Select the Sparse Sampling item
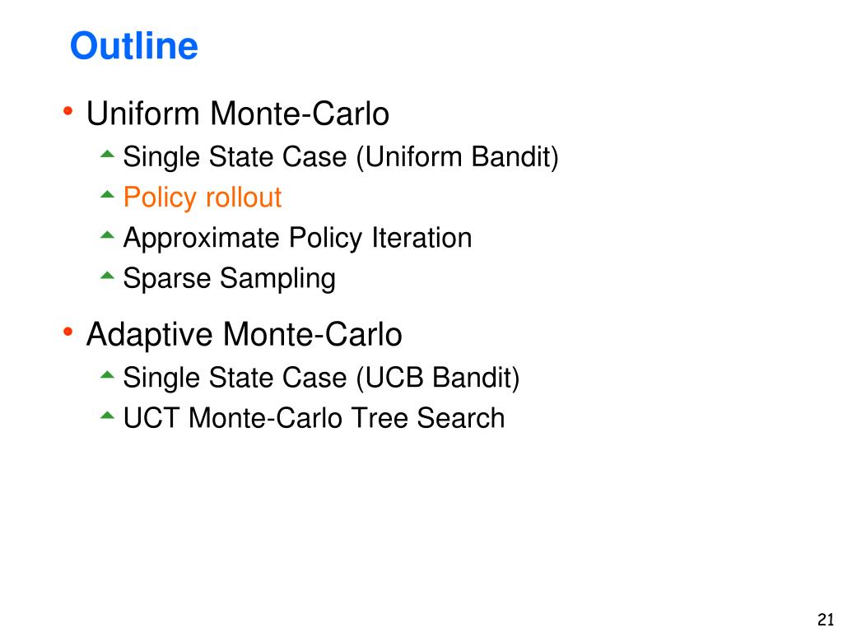 point(229,279)
